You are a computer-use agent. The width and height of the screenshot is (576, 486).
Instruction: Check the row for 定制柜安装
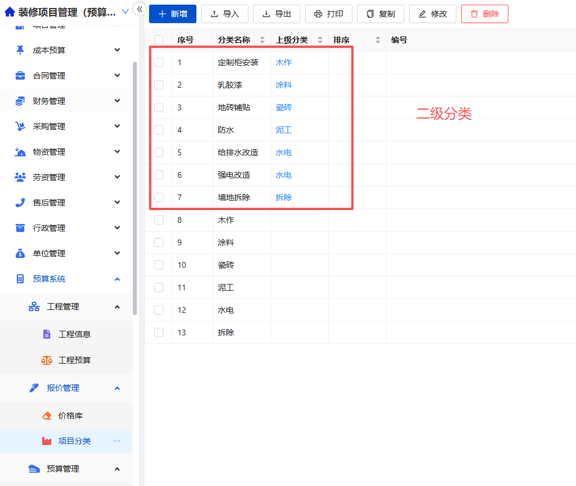point(159,62)
